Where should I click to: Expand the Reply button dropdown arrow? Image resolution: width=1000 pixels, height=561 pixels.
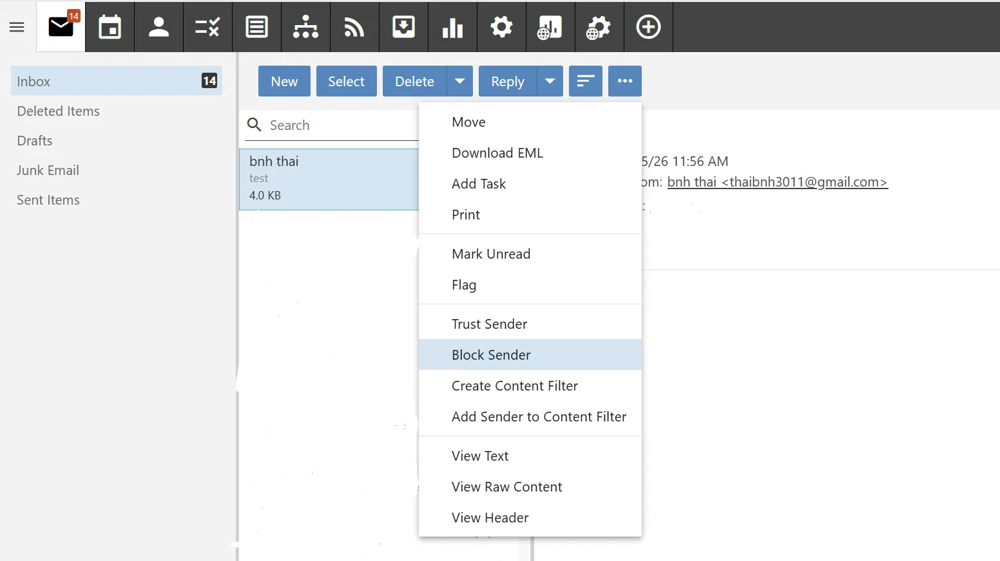550,81
